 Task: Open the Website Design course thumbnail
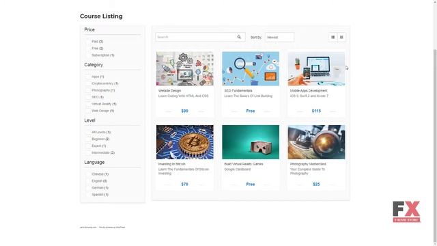tap(185, 68)
